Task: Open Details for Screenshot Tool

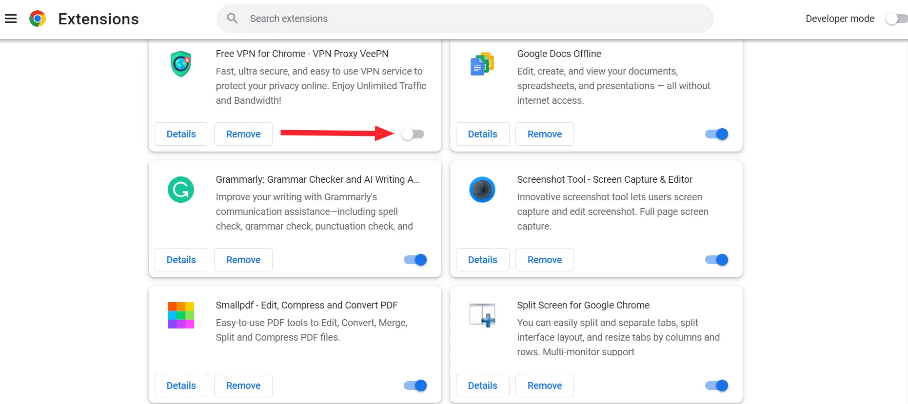Action: pyautogui.click(x=483, y=260)
